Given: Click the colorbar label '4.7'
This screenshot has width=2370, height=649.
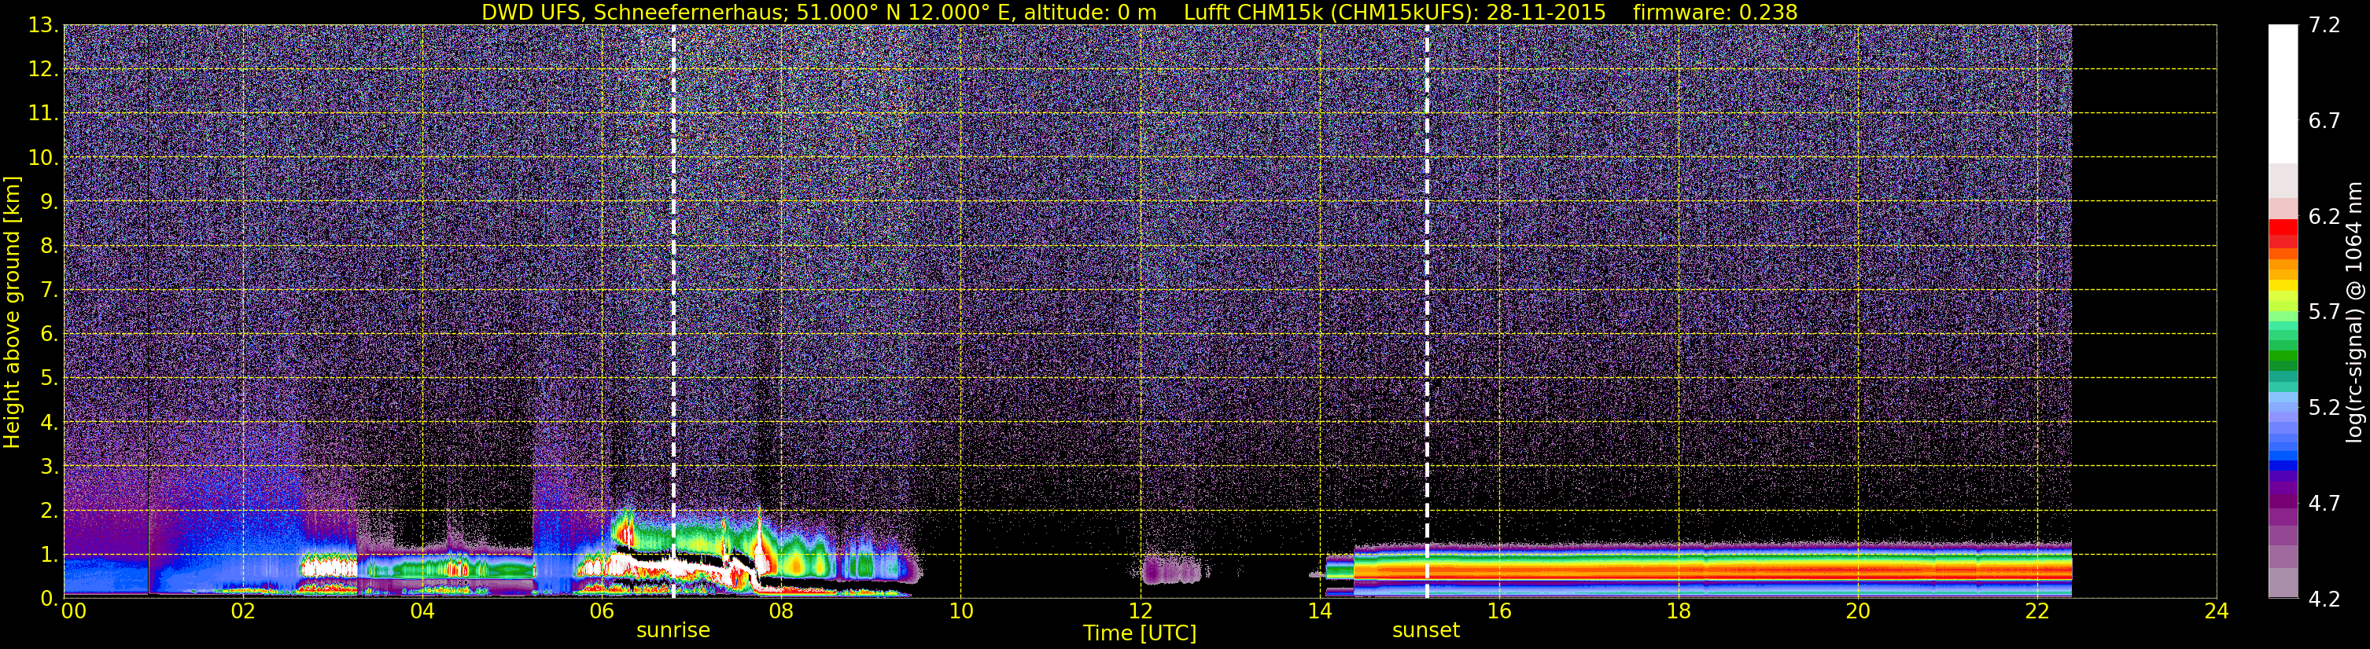Looking at the screenshot, I should (2324, 504).
